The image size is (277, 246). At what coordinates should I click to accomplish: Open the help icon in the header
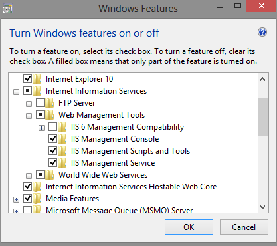click(x=262, y=33)
